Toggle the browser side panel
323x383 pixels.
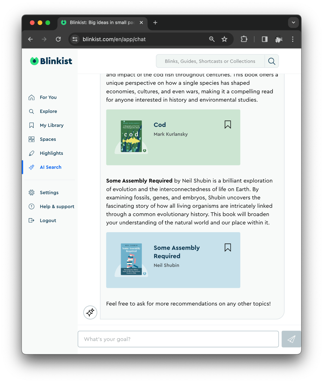[265, 39]
